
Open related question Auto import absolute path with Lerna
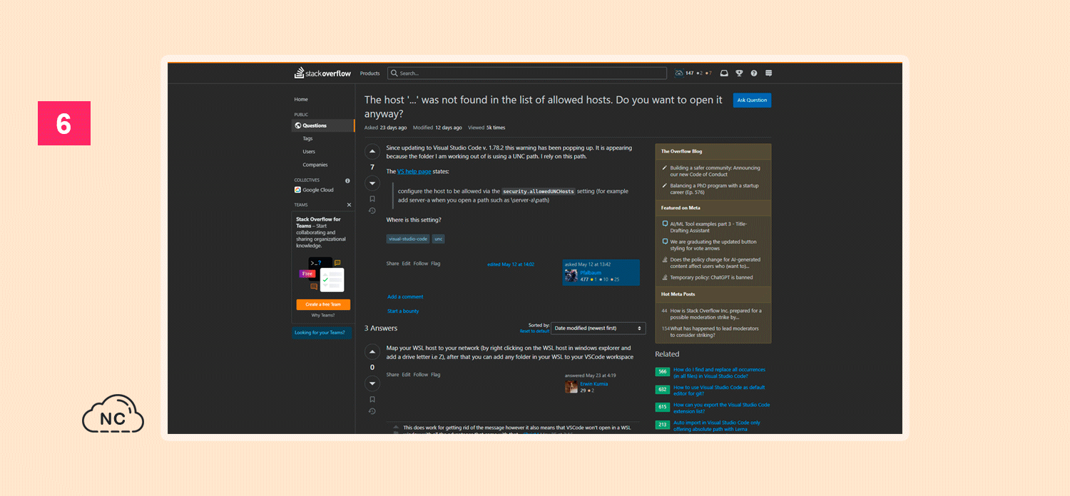pyautogui.click(x=717, y=425)
